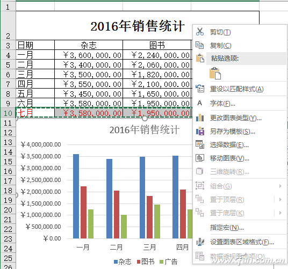Screen dimensions: 288x269
Task: Expand the 置于顶层(R) submenu arrow
Action: tap(280, 199)
